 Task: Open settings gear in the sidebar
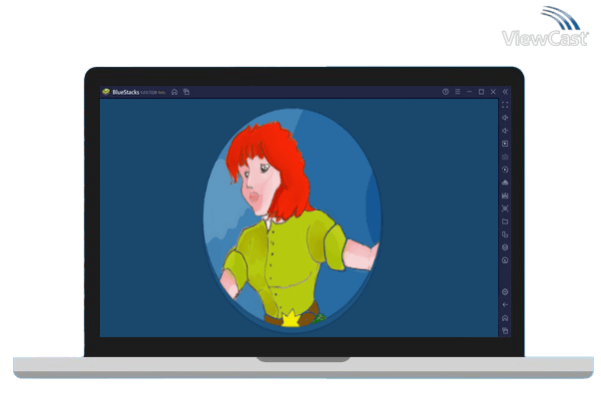tap(505, 291)
